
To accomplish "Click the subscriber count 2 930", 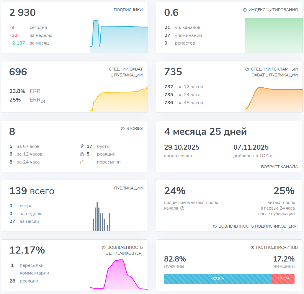I will [x=22, y=13].
